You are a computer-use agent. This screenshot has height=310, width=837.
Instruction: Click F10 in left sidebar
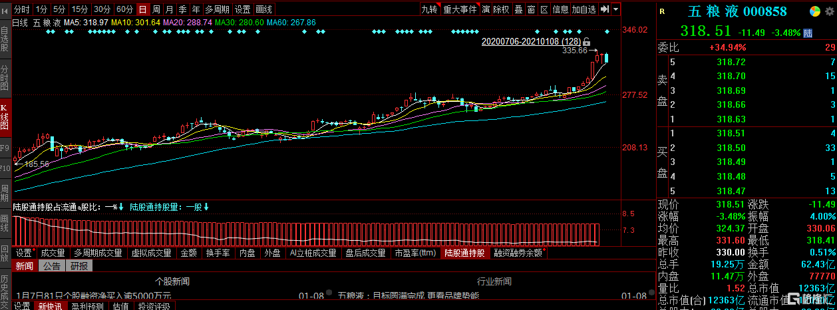[x=5, y=169]
